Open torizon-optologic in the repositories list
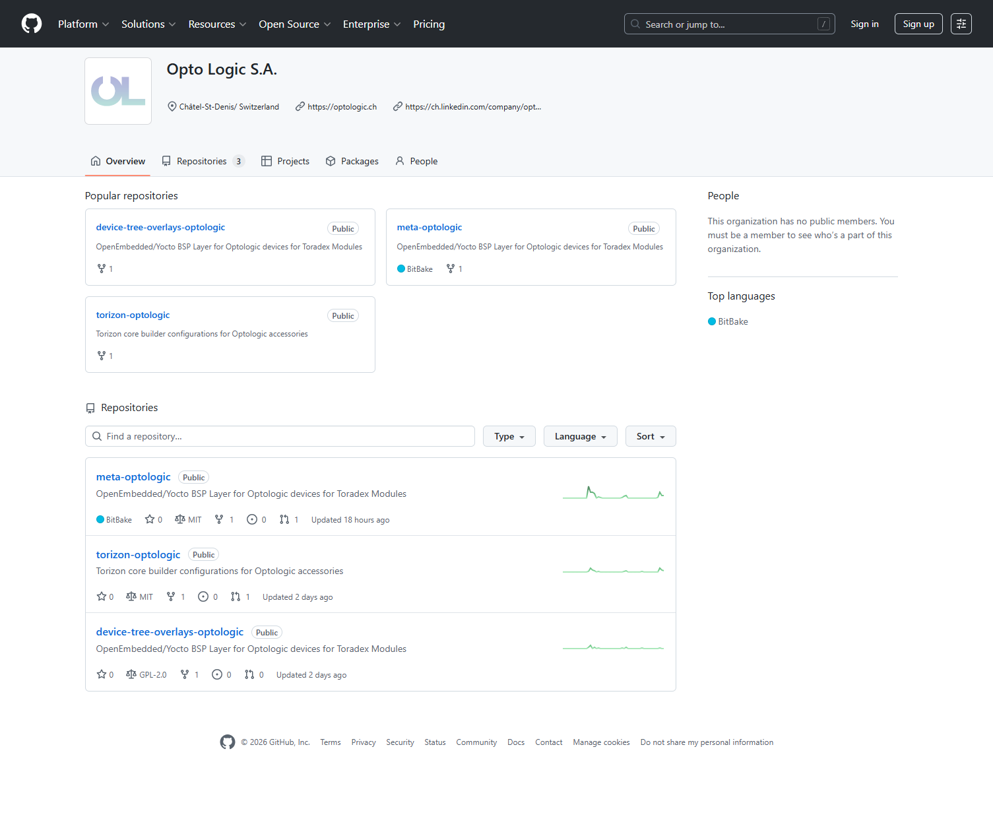 pos(138,554)
